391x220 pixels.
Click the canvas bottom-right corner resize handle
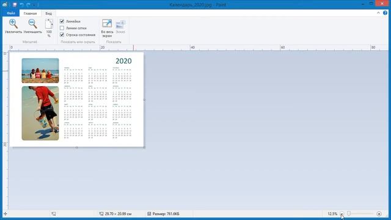point(144,147)
